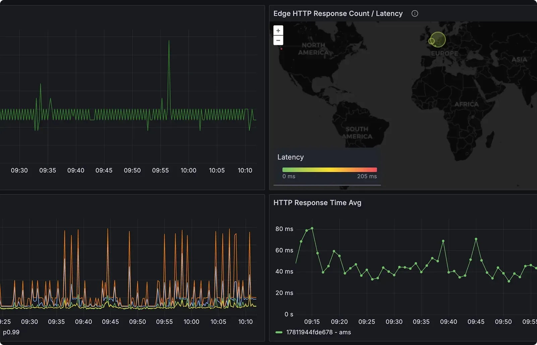The image size is (537, 345).
Task: Click the AFRICA label on the map
Action: click(x=466, y=104)
